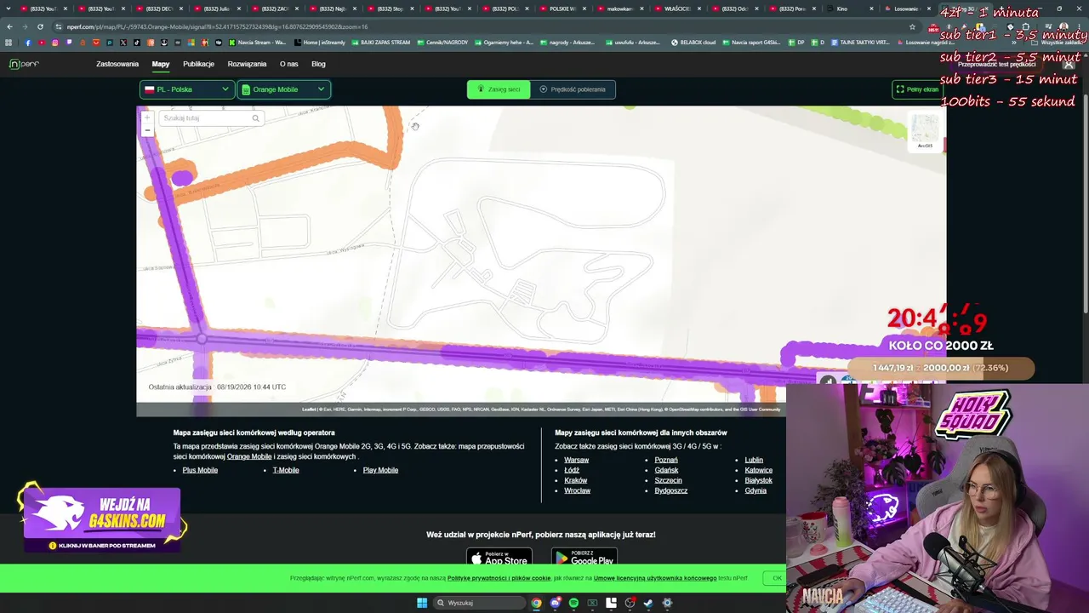Click the map search magnifier icon
The image size is (1089, 613).
(x=255, y=118)
